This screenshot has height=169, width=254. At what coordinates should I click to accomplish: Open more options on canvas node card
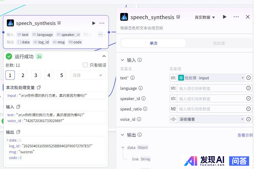coord(102,23)
